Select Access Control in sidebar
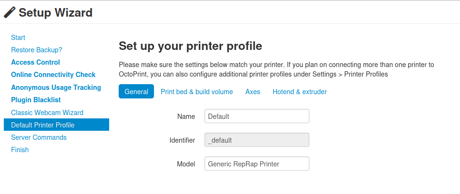 (35, 62)
